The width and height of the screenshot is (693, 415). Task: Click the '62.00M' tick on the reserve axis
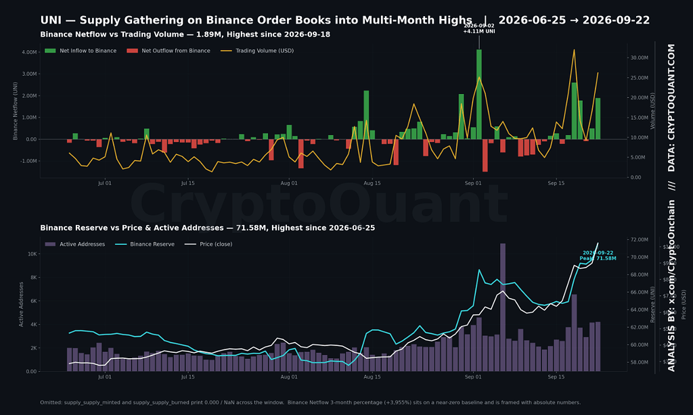click(639, 327)
